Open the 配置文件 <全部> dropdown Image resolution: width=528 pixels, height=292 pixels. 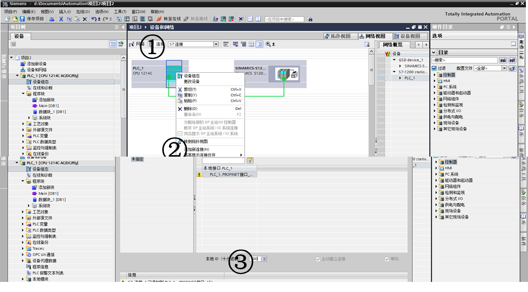[x=504, y=68]
